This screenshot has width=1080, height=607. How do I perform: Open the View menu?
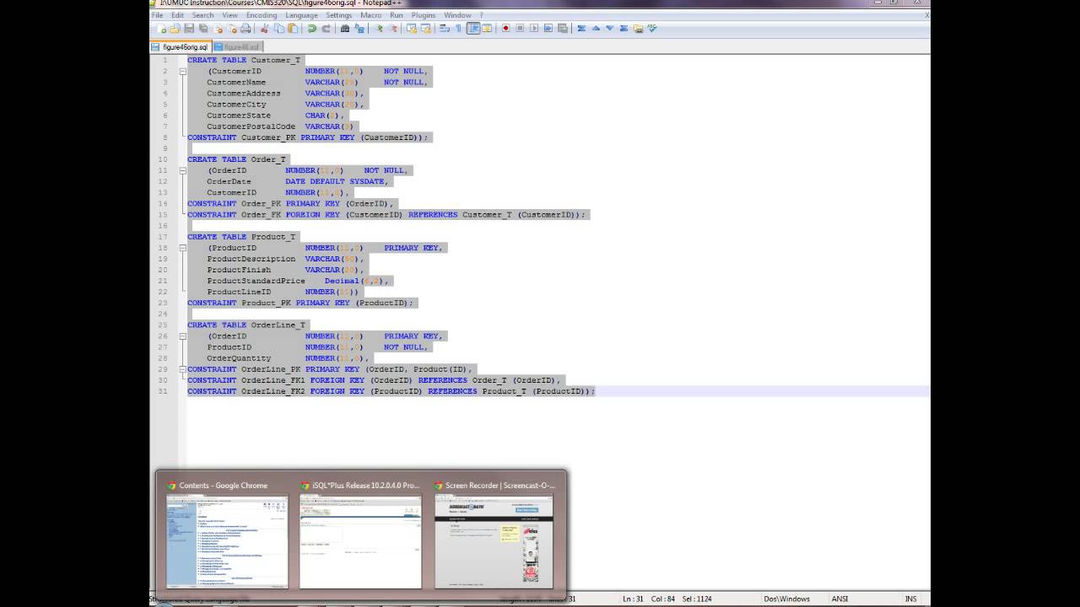coord(229,15)
